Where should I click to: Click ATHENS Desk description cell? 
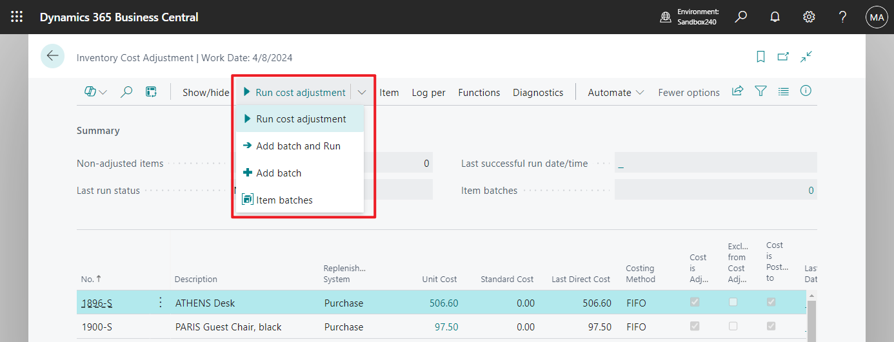point(205,303)
